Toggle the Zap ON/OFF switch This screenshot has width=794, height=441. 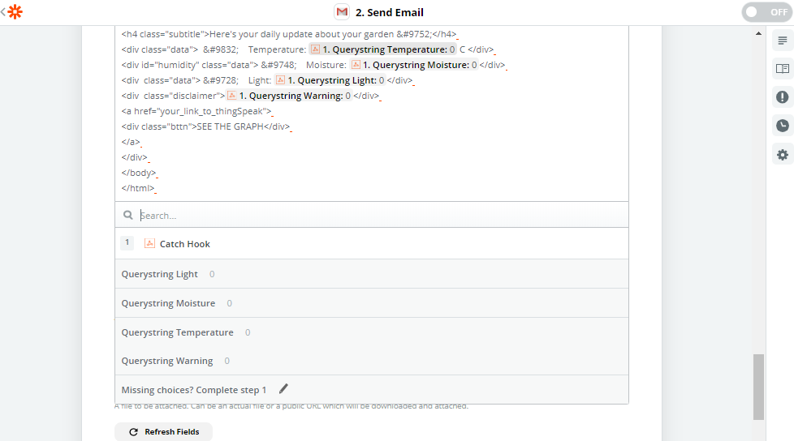pyautogui.click(x=766, y=12)
